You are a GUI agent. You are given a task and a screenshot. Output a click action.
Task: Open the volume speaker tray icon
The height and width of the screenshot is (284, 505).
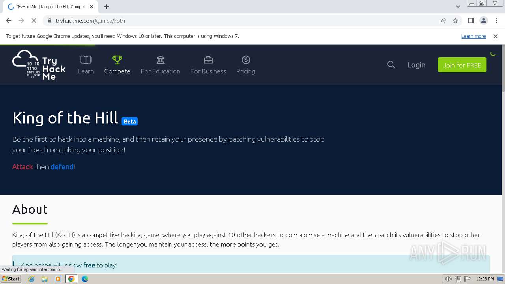(x=449, y=279)
